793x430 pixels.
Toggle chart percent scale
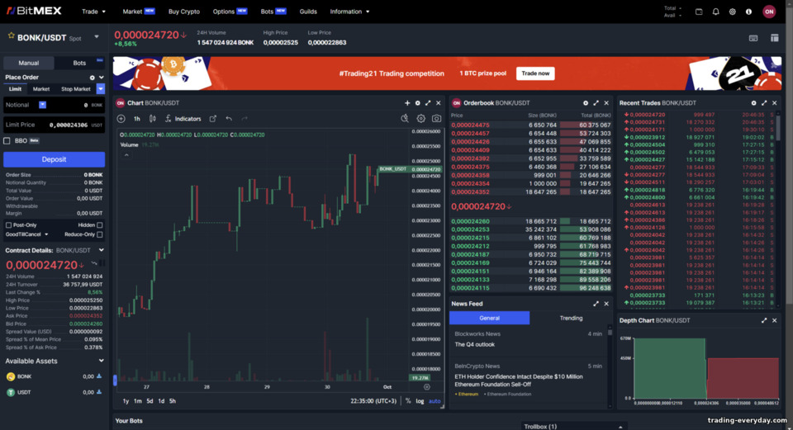[x=408, y=401]
